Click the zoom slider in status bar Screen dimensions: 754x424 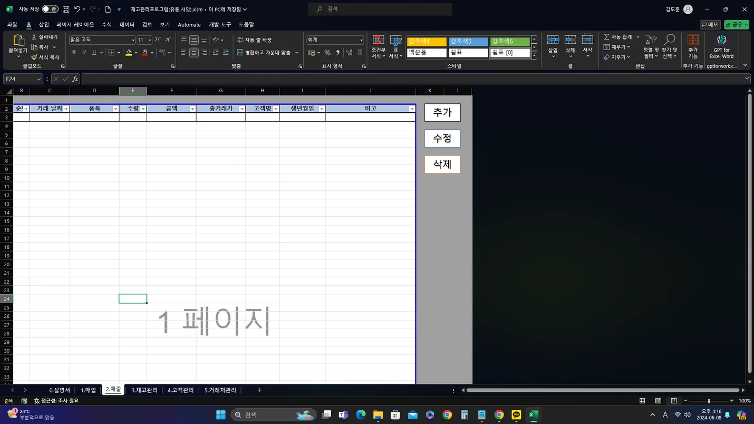[x=709, y=401]
